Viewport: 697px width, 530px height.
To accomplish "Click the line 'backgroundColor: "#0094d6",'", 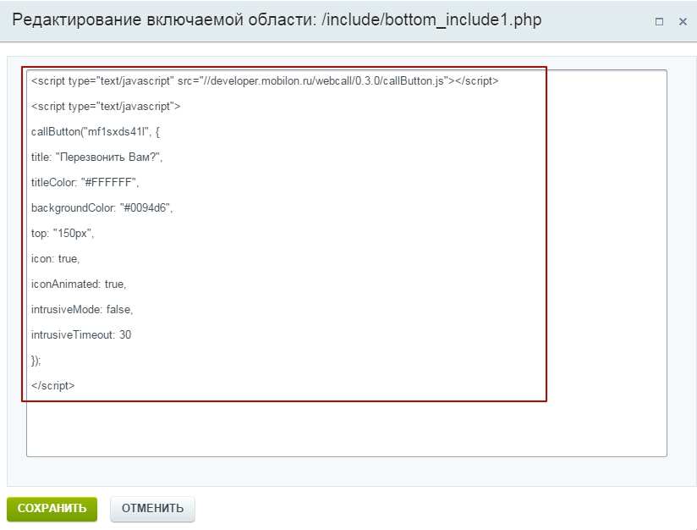I will point(102,207).
